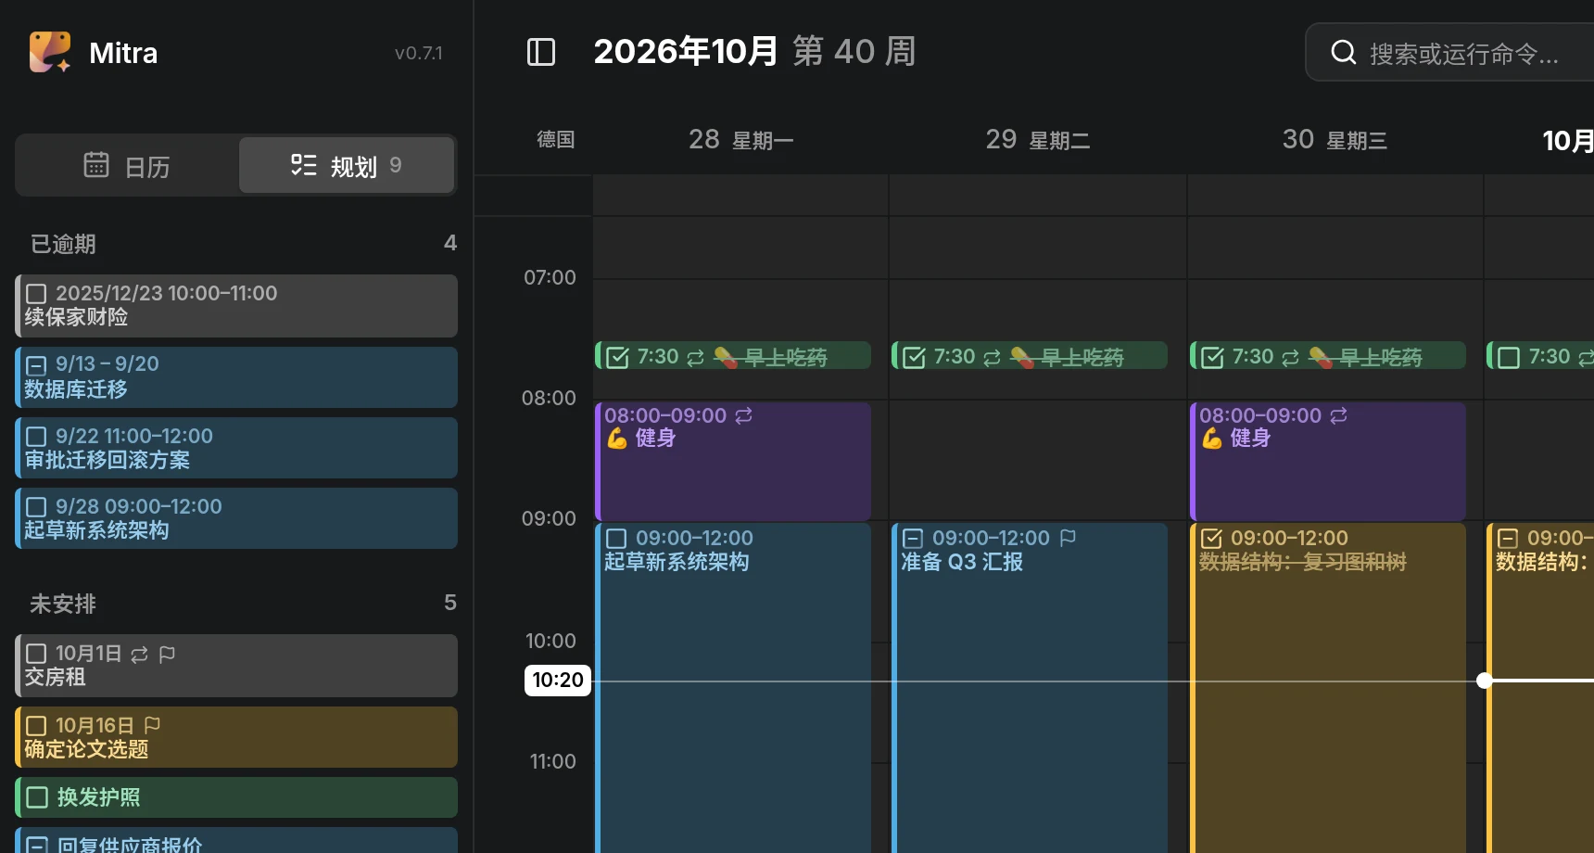The width and height of the screenshot is (1594, 853).
Task: Click repeat icon on Monday 健身 event
Action: pyautogui.click(x=743, y=415)
